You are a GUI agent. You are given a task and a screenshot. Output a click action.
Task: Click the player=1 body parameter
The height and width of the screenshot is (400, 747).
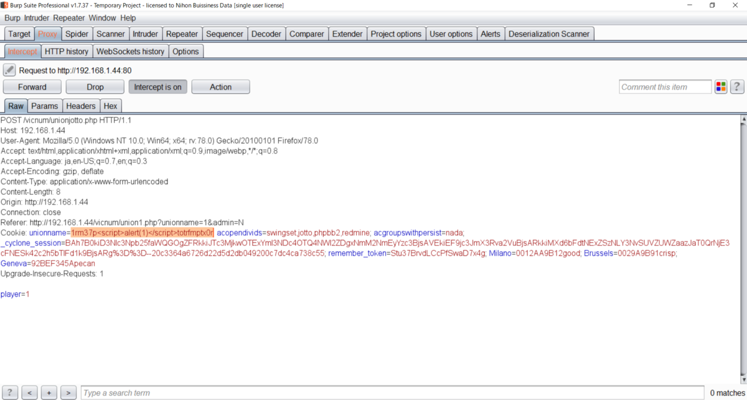click(x=15, y=294)
